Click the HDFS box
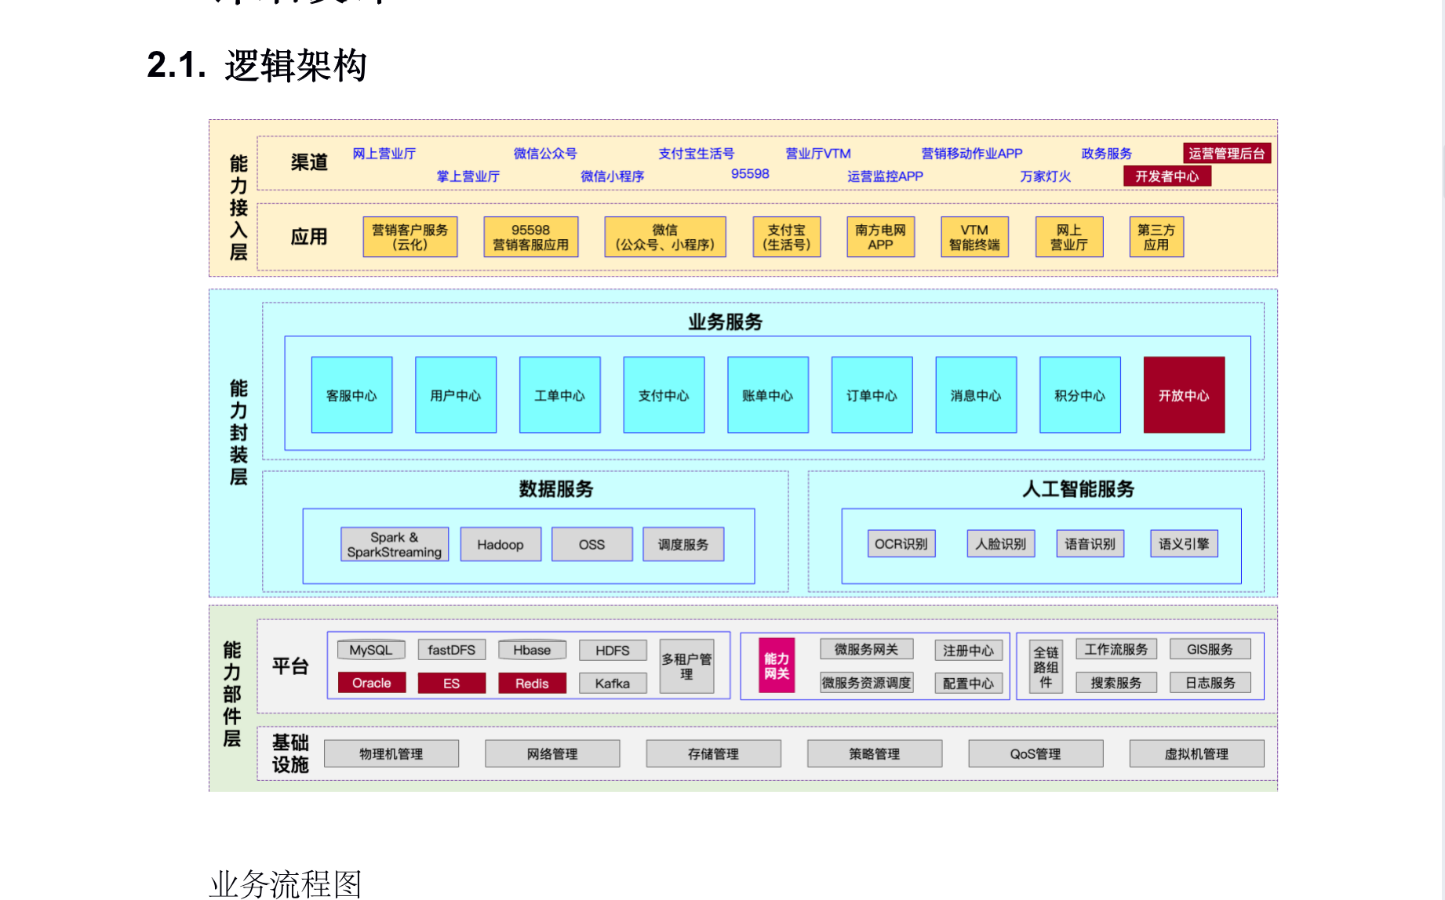 coord(613,650)
